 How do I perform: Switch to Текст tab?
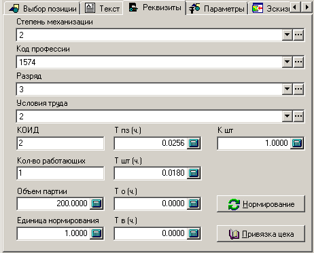click(x=102, y=9)
